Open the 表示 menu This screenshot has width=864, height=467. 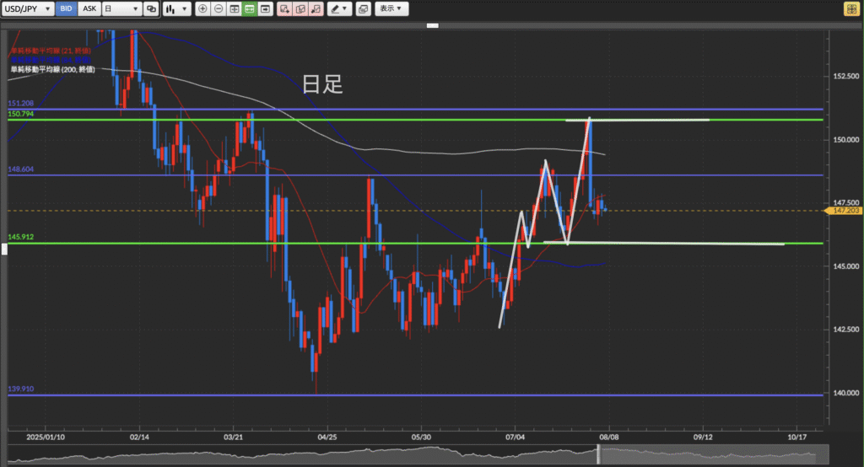click(x=391, y=8)
